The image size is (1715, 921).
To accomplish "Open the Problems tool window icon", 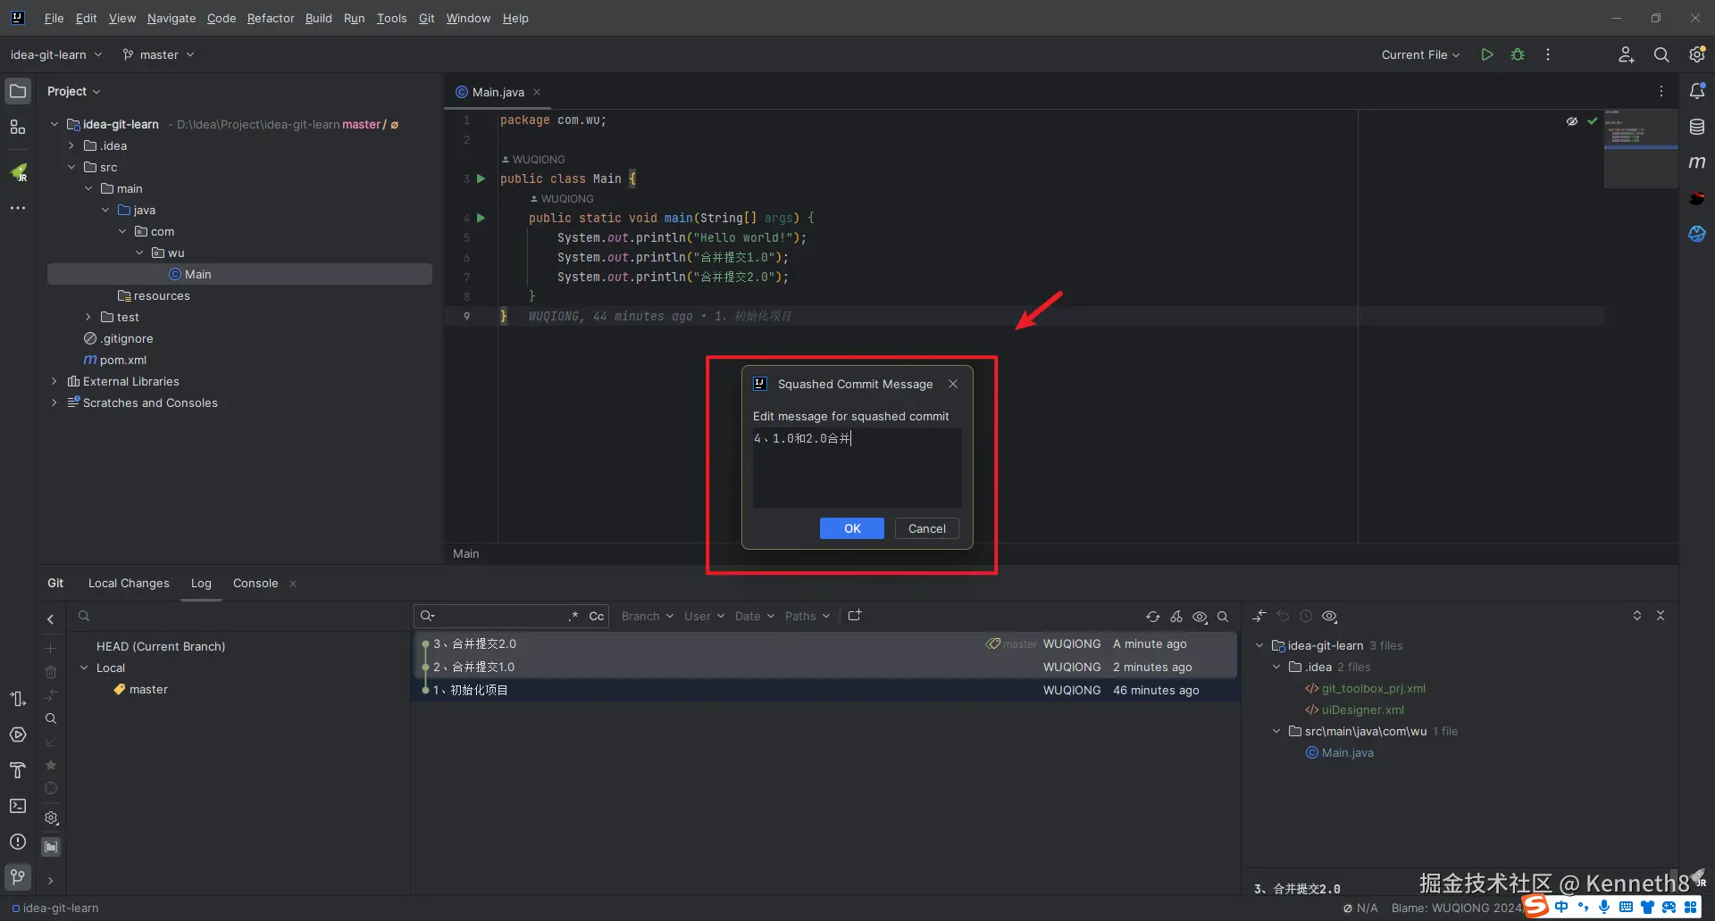I will click(x=18, y=842).
